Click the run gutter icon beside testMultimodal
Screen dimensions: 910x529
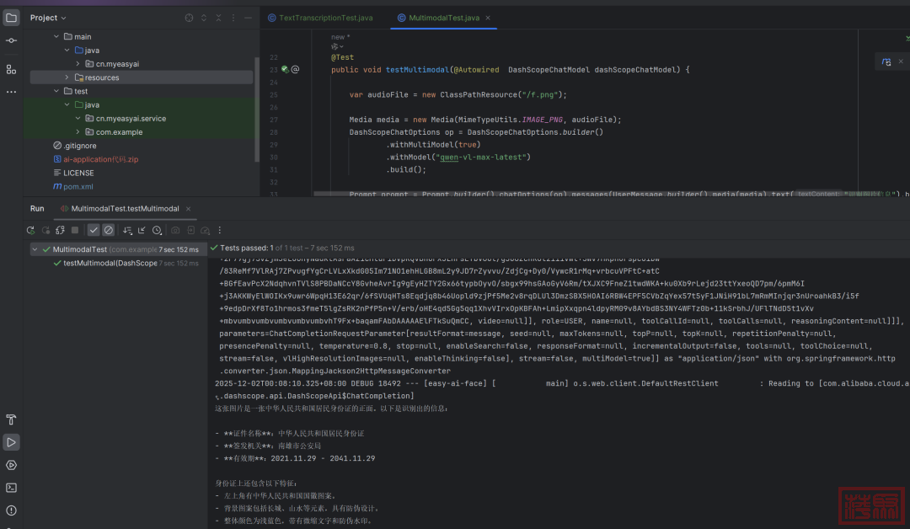click(285, 70)
